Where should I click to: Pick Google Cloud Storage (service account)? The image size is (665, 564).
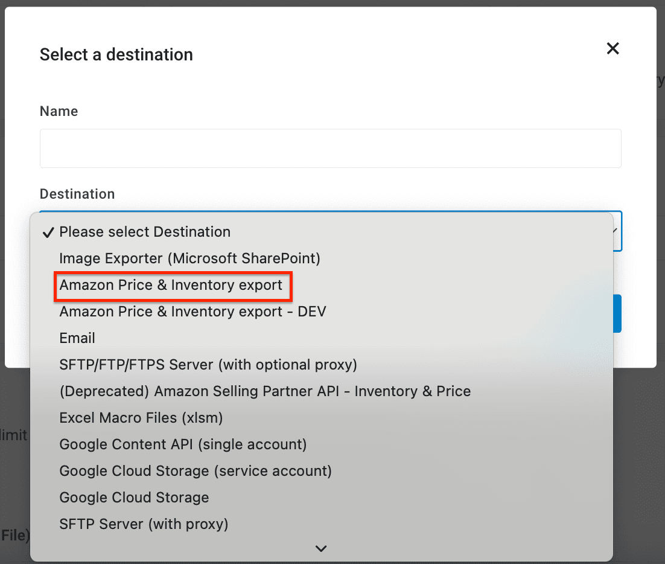(196, 471)
